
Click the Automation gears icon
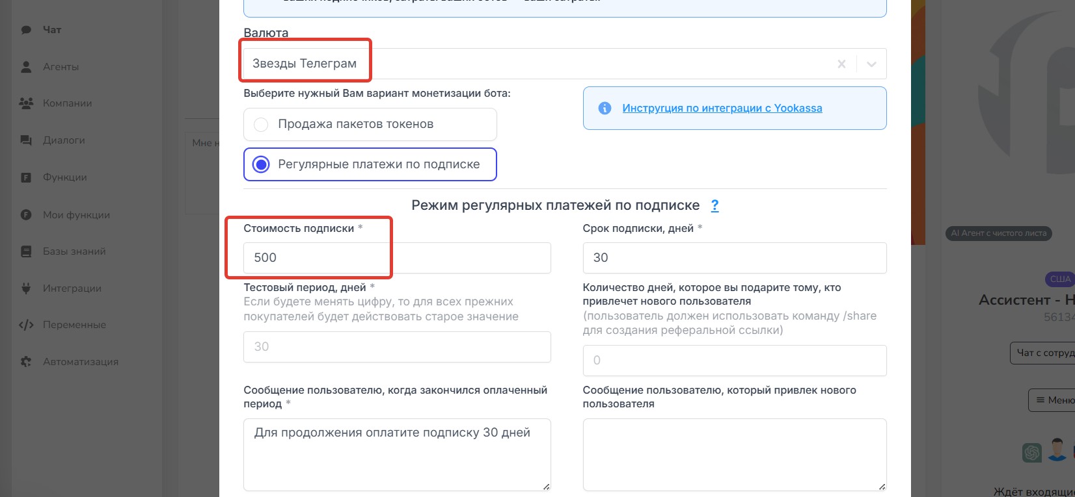pyautogui.click(x=26, y=362)
